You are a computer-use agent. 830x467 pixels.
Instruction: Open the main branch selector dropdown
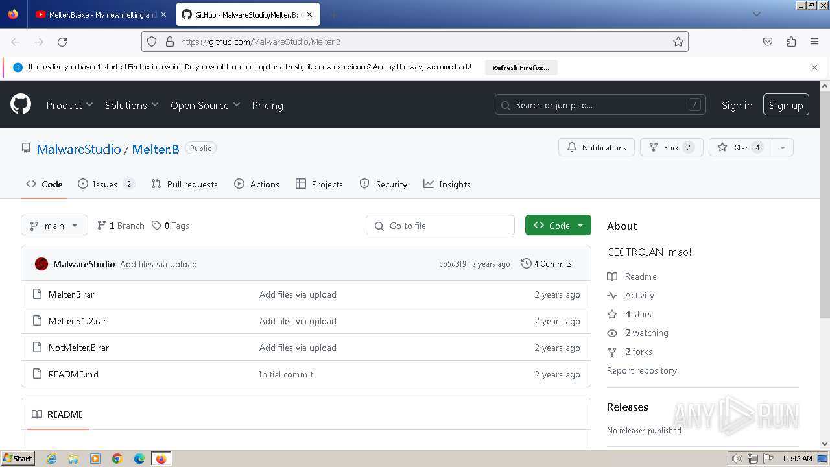click(54, 226)
